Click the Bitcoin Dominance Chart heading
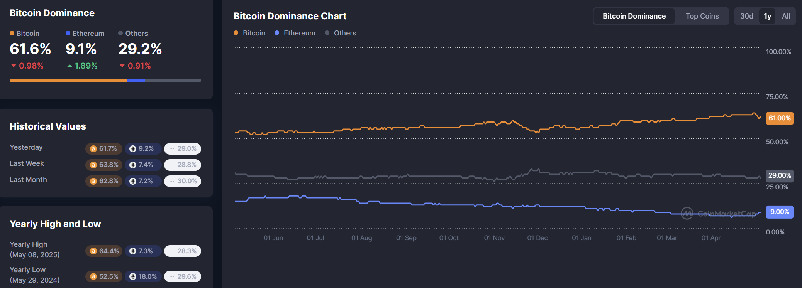The image size is (802, 288). click(290, 16)
